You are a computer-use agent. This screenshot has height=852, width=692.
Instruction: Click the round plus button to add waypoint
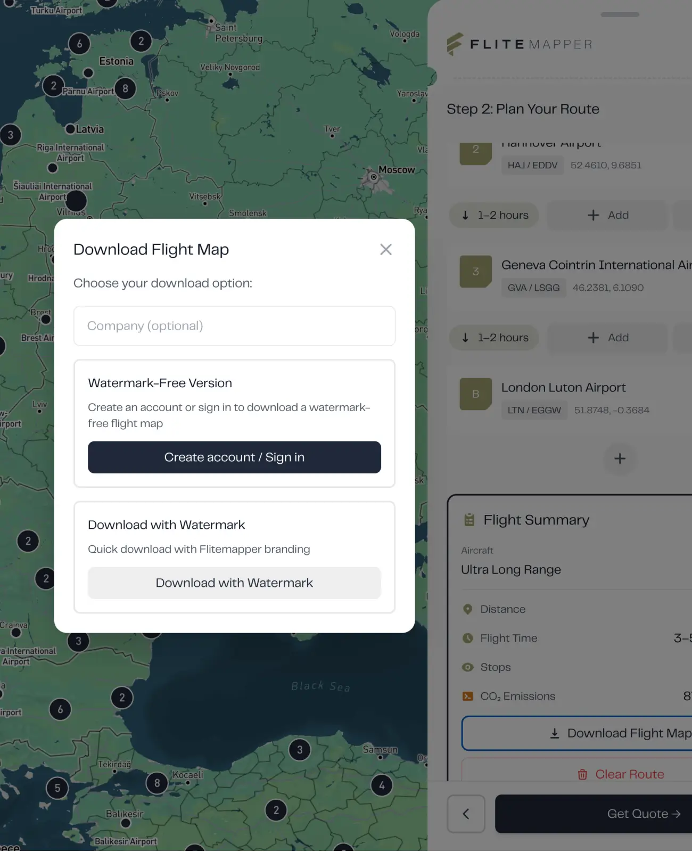click(x=620, y=458)
